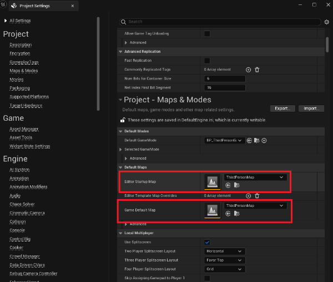333x282 pixels.
Task: Expand Advanced under Default Modes
Action: (x=126, y=159)
